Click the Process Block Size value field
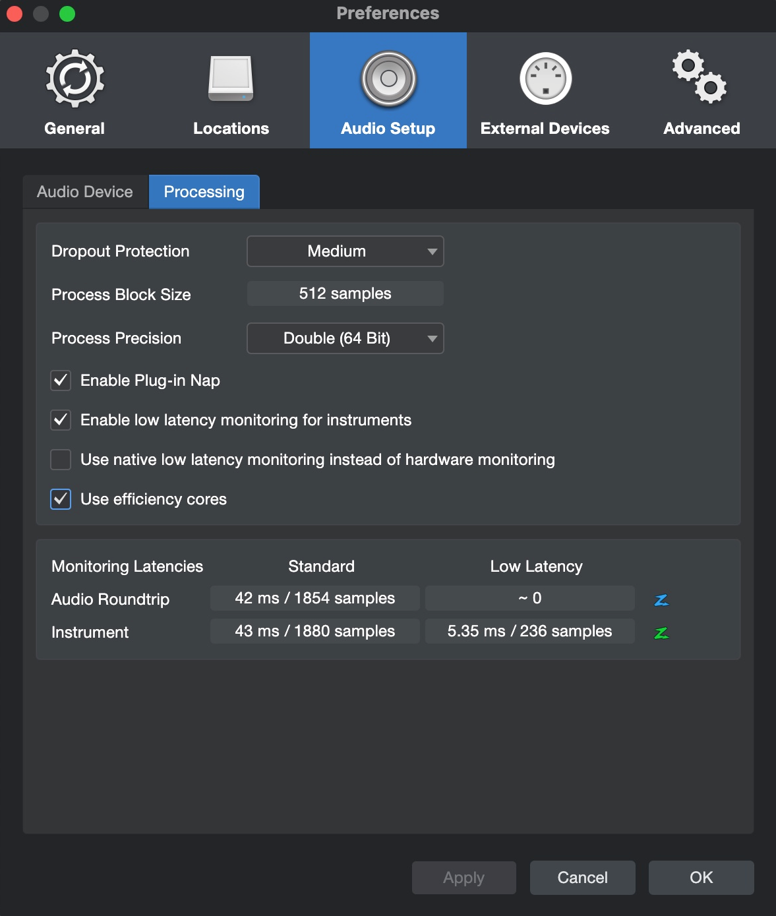This screenshot has height=916, width=776. tap(345, 293)
